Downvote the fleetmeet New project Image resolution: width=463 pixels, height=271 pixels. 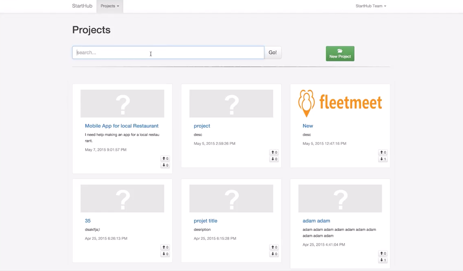(383, 159)
